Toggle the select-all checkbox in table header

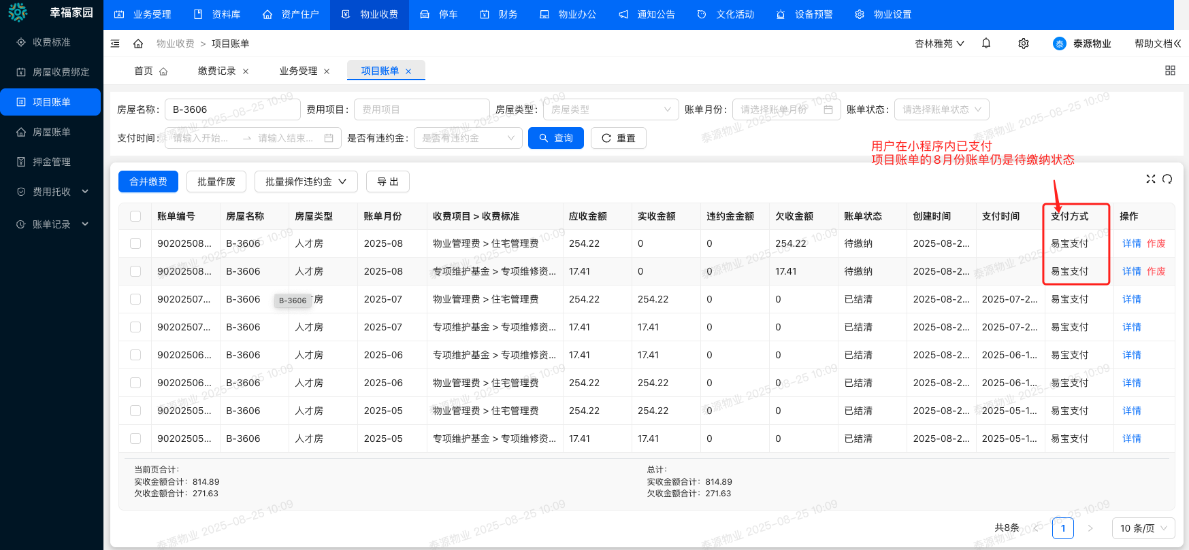(135, 216)
